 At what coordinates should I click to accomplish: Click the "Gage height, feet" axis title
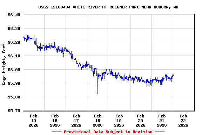[4, 64]
